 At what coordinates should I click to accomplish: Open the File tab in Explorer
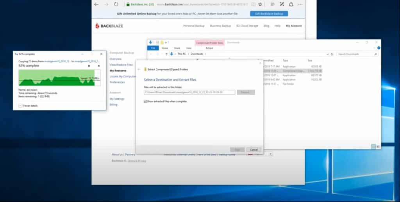pyautogui.click(x=153, y=48)
